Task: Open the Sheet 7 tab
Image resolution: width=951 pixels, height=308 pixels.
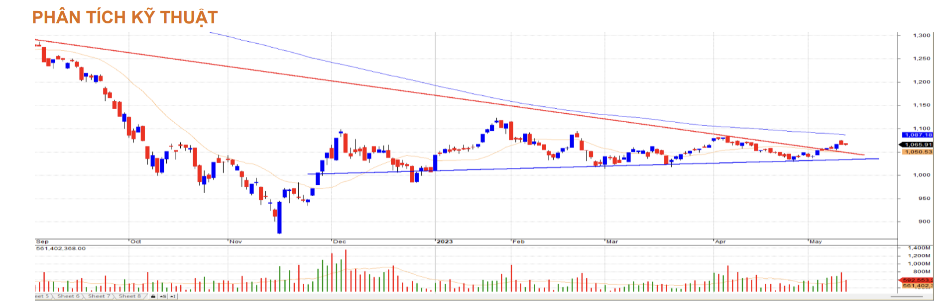Action: click(99, 296)
